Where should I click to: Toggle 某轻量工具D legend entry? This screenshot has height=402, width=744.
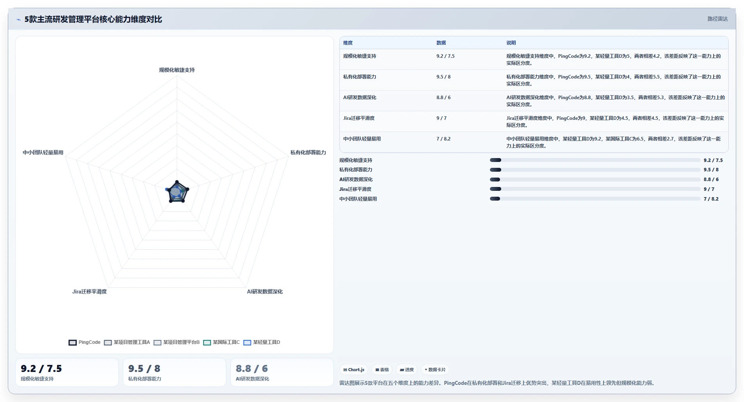tap(262, 342)
